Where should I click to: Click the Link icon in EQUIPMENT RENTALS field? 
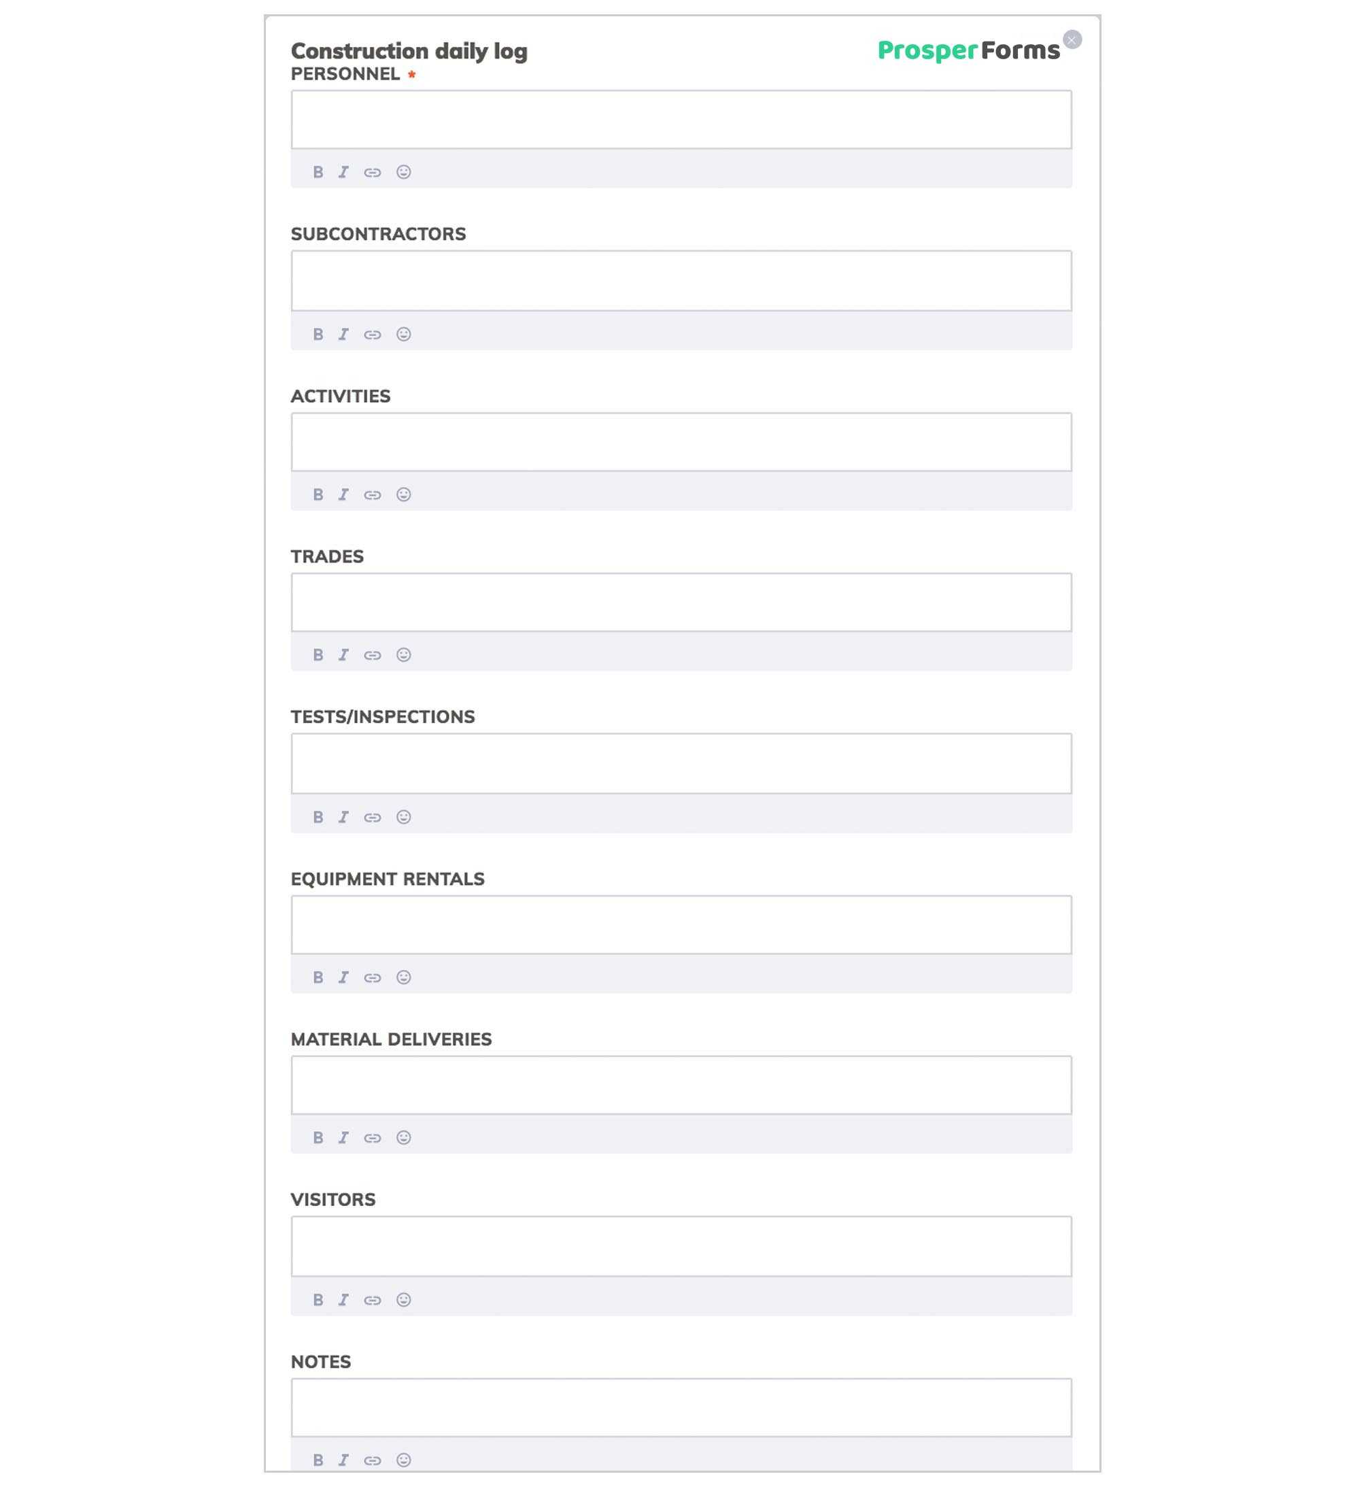[x=373, y=977]
